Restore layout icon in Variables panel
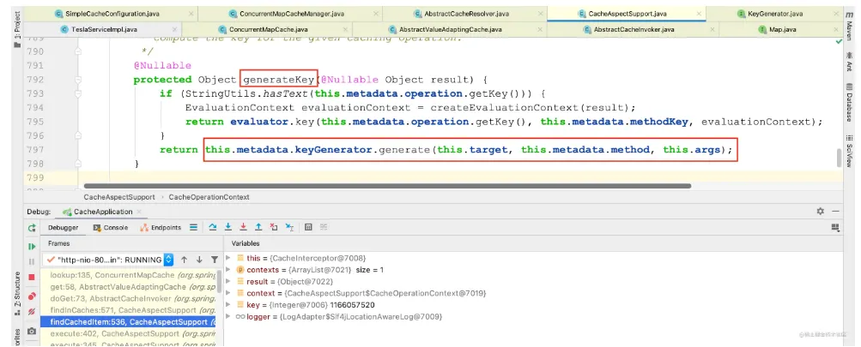 coord(836,227)
